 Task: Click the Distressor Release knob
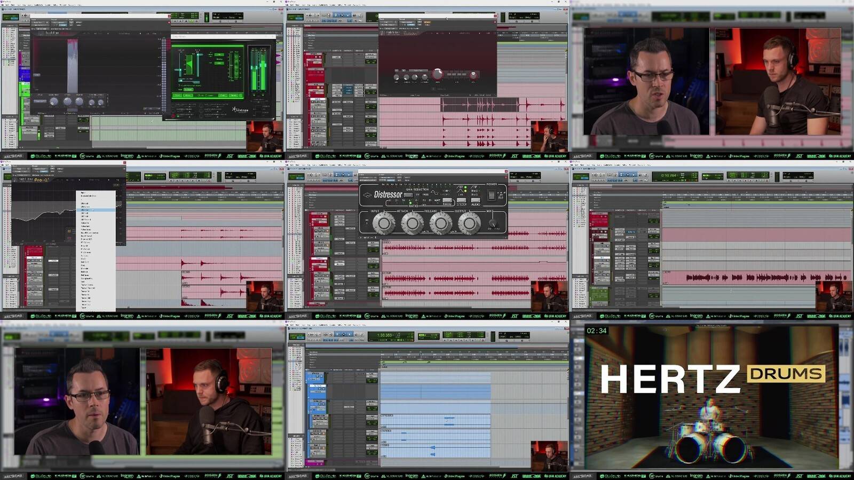click(x=441, y=223)
